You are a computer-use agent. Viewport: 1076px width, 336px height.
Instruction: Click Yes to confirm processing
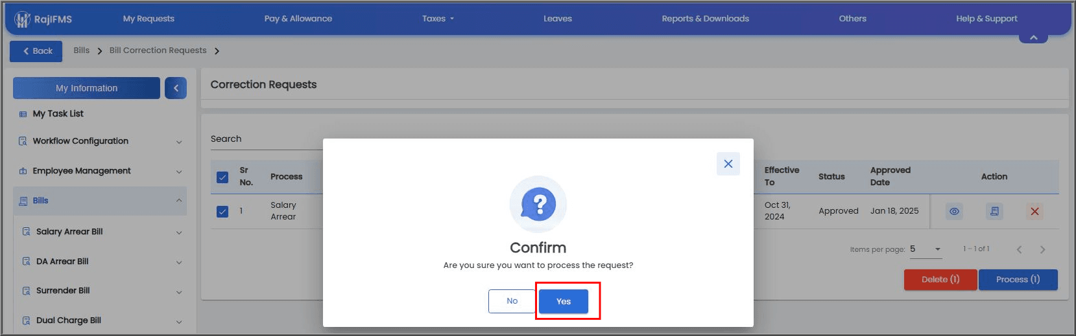click(x=564, y=302)
